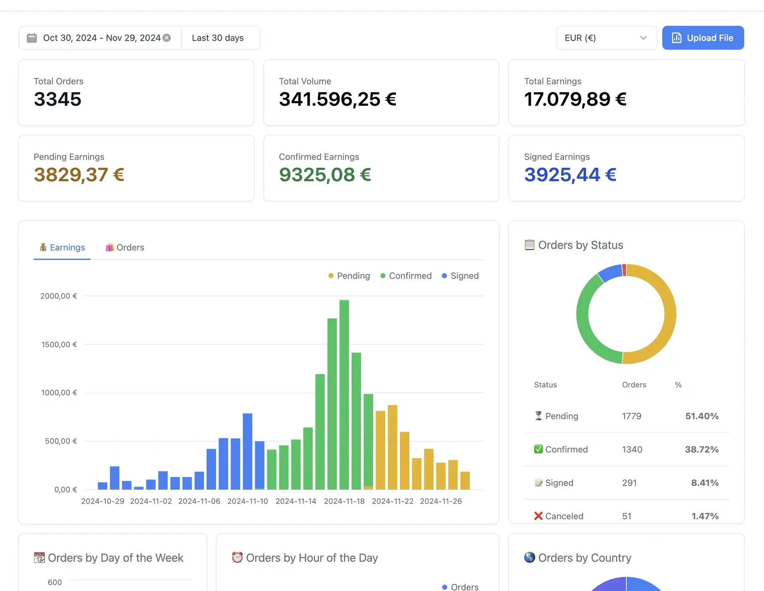Image resolution: width=764 pixels, height=591 pixels.
Task: Click the green Confirmed legend dot
Action: click(x=383, y=276)
